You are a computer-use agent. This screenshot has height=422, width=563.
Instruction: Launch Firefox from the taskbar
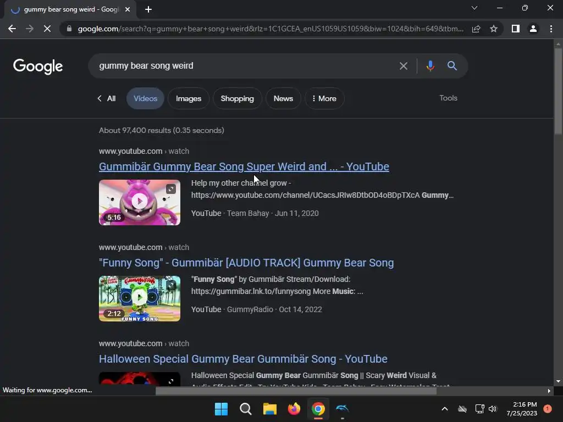(x=294, y=409)
